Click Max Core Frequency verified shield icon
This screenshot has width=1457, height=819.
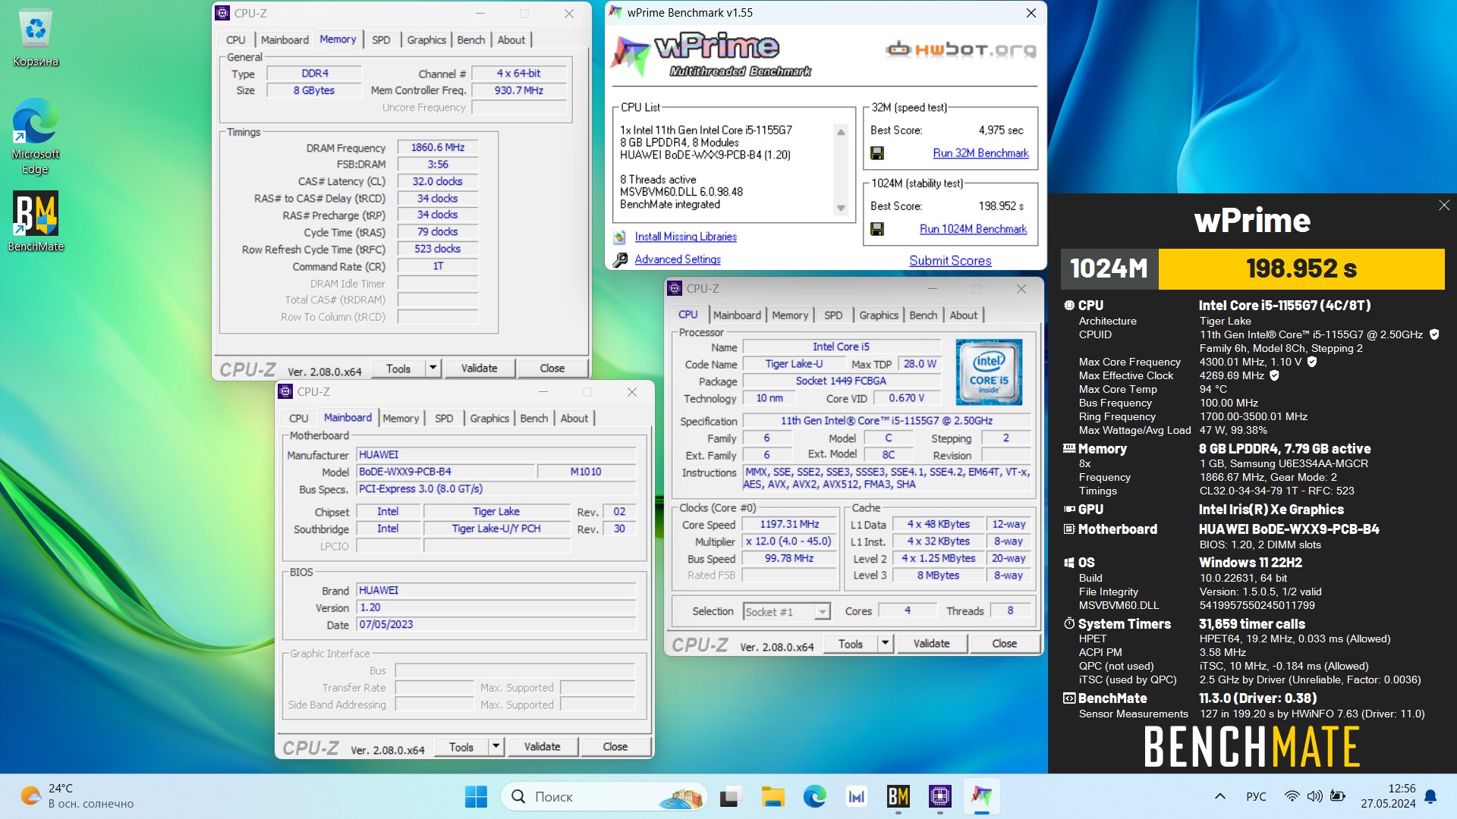tap(1312, 362)
